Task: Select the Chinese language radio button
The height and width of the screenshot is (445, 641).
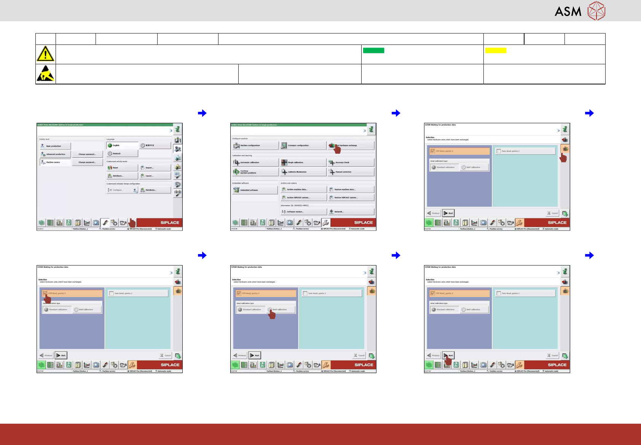Action: [x=155, y=145]
